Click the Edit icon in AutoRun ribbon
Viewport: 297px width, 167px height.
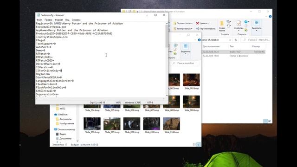click(x=175, y=49)
